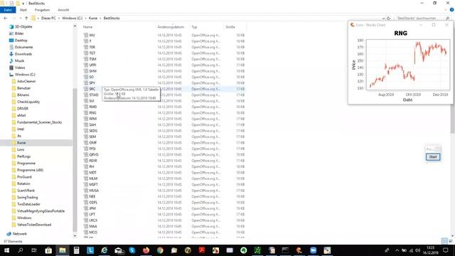Select the SPY file icon
This screenshot has height=256, width=455.
[x=86, y=82]
